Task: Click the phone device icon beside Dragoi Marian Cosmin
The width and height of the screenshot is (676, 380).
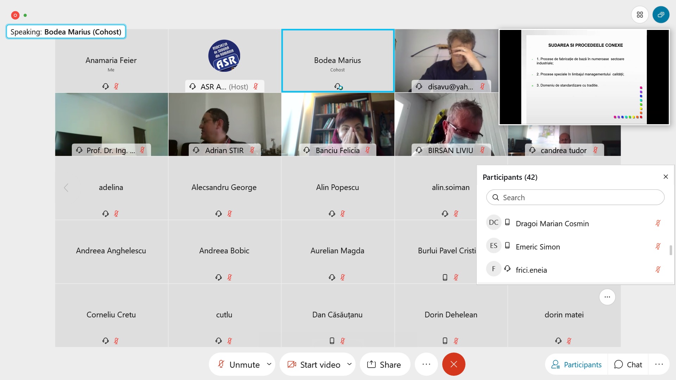Action: (507, 222)
